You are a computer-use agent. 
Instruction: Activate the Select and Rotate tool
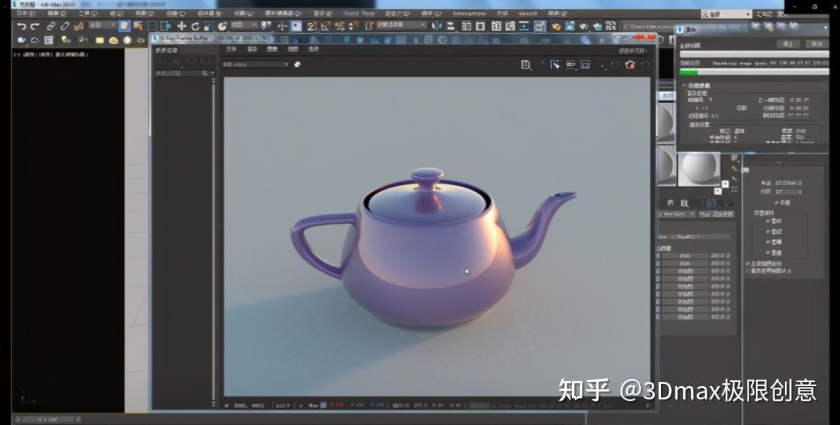pyautogui.click(x=195, y=26)
